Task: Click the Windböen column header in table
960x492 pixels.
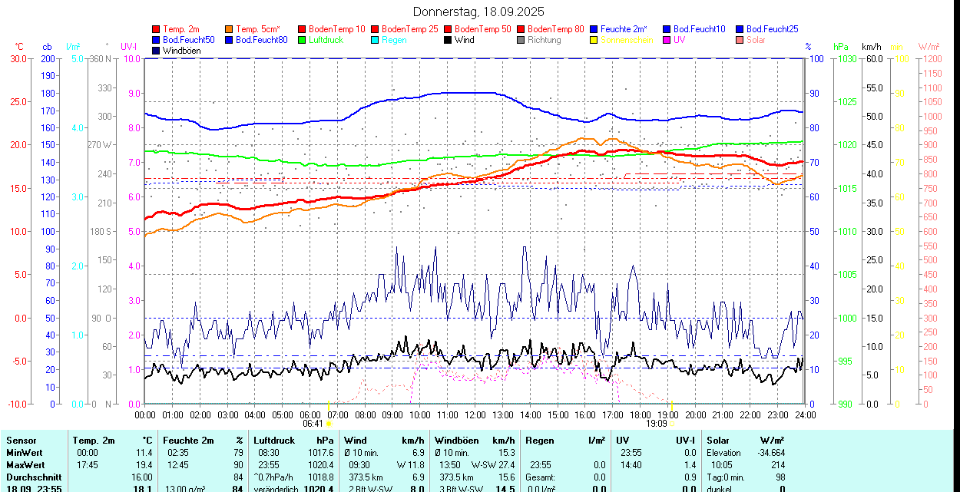Action: pos(457,441)
